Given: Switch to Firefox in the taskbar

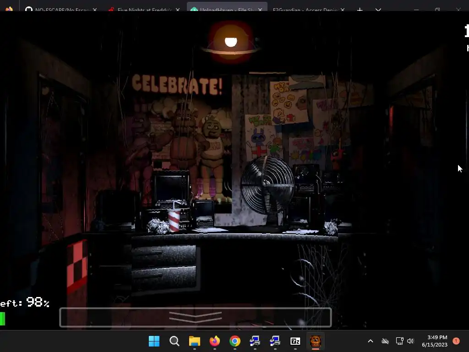Looking at the screenshot, I should coord(214,341).
